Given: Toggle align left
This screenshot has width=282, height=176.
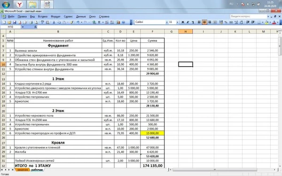Looking at the screenshot, I should (199, 22).
